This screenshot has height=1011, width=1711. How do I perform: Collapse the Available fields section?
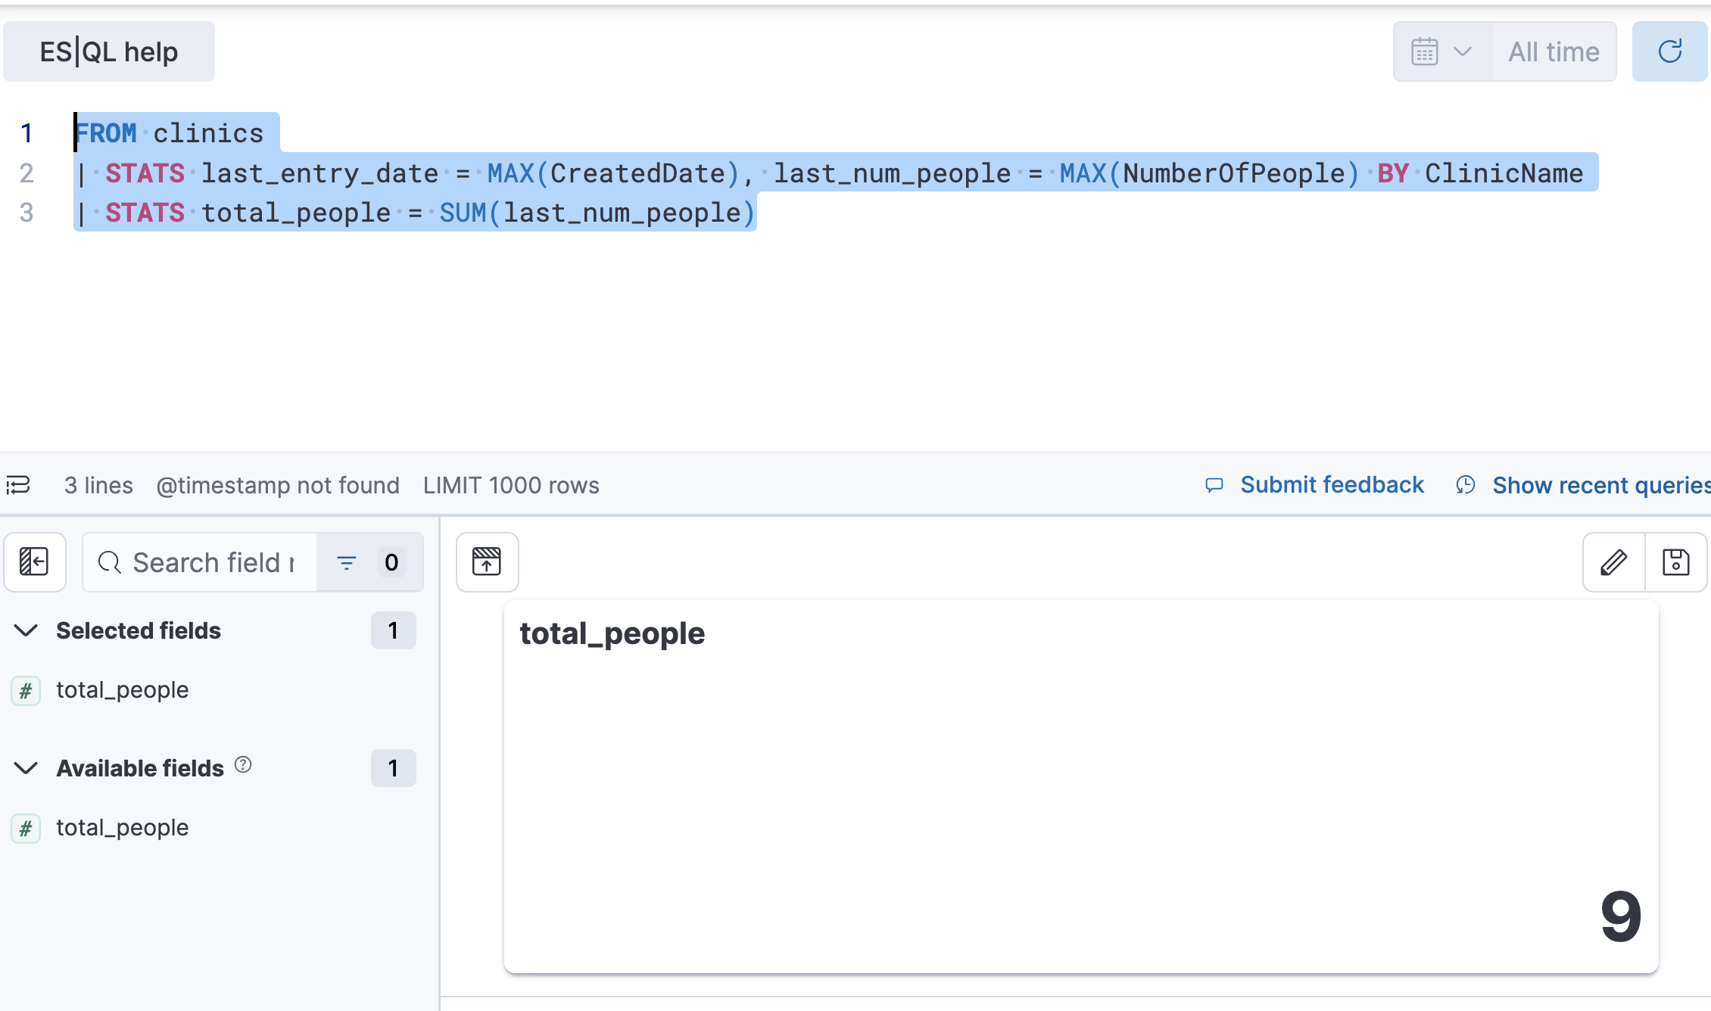[26, 768]
